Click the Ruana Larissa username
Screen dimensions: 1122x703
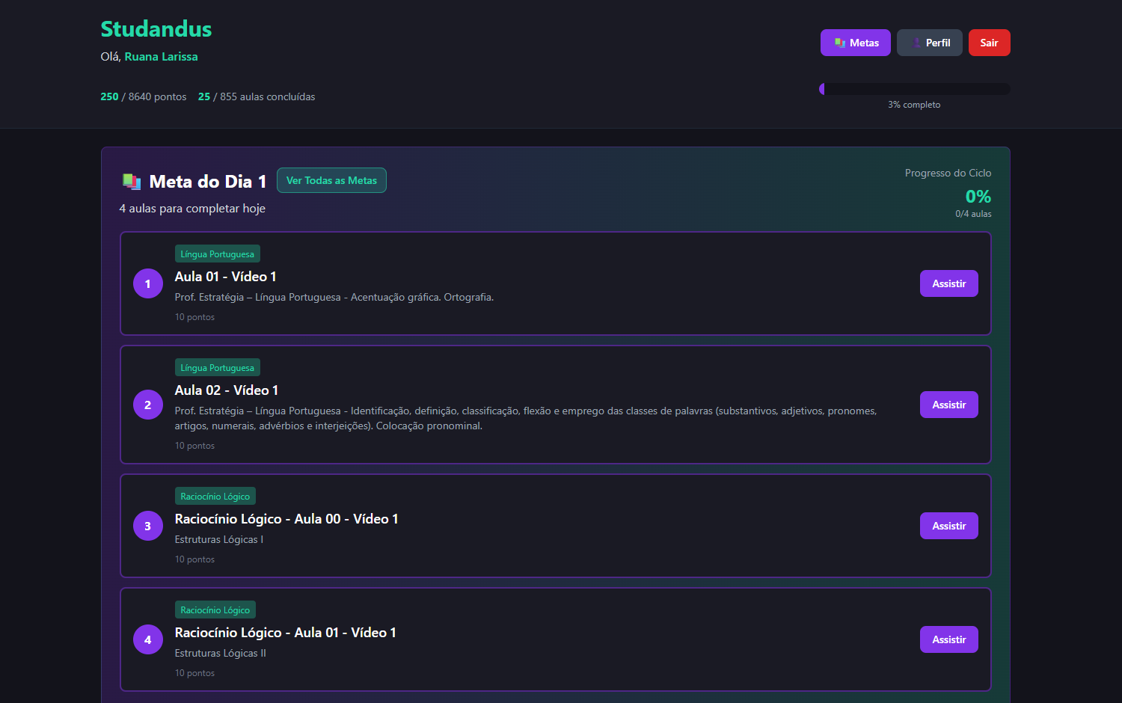click(x=161, y=57)
